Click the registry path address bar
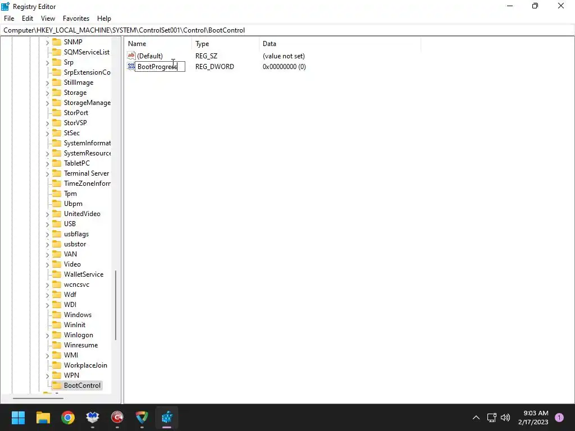This screenshot has width=575, height=431. 287,30
